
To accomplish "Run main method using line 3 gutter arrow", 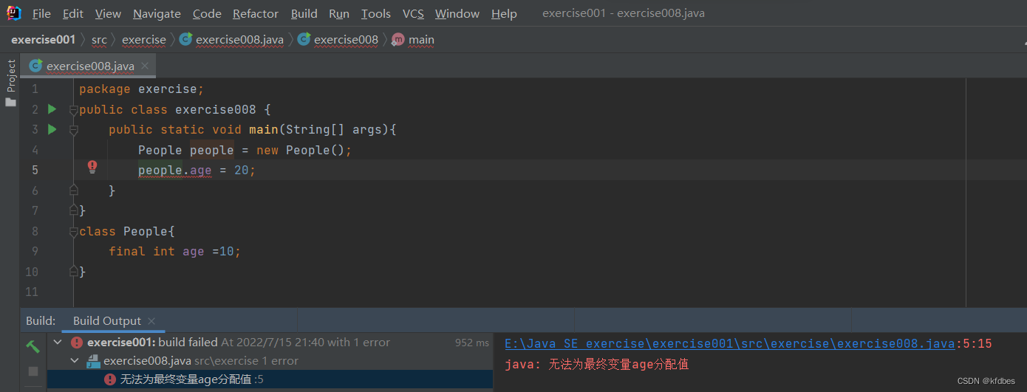I will pyautogui.click(x=52, y=129).
